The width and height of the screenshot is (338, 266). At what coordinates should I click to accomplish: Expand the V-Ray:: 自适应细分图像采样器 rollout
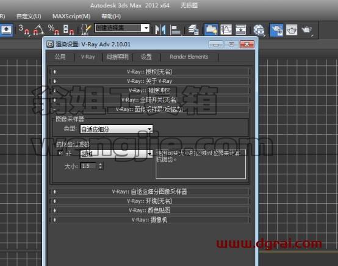pyautogui.click(x=150, y=192)
